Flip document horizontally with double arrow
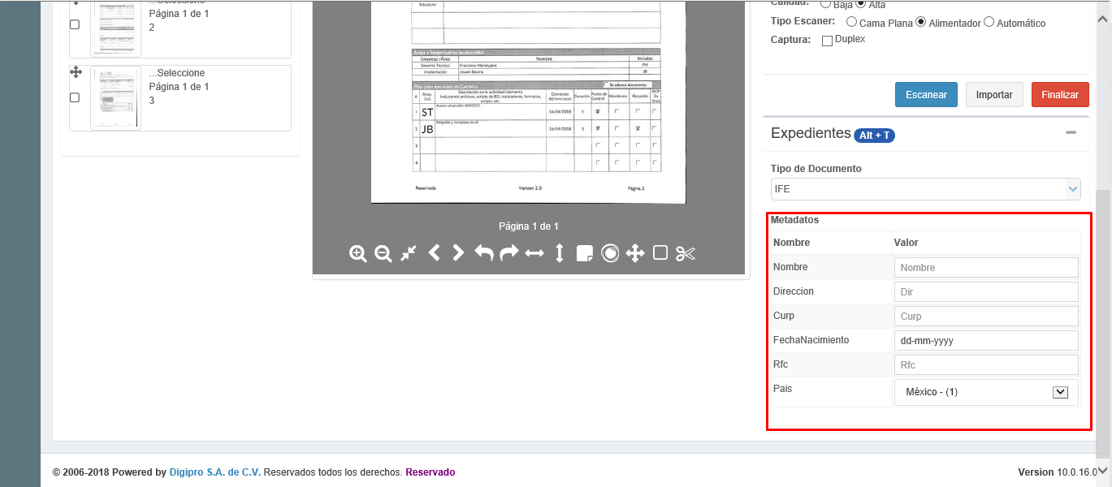1112x487 pixels. point(534,253)
